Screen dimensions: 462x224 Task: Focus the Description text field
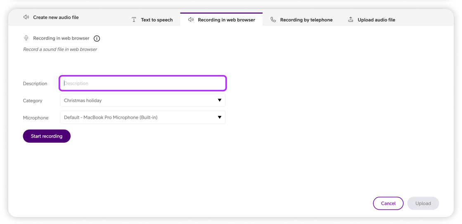(x=143, y=83)
